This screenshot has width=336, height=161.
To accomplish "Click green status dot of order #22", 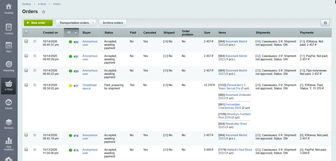I will click(70, 42).
